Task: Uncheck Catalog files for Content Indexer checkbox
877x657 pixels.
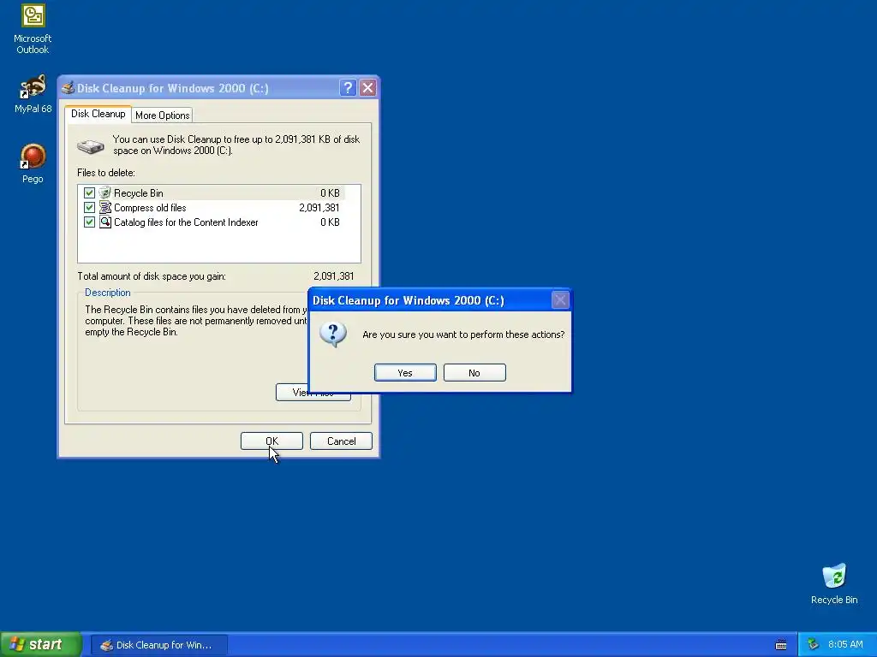Action: pyautogui.click(x=89, y=222)
